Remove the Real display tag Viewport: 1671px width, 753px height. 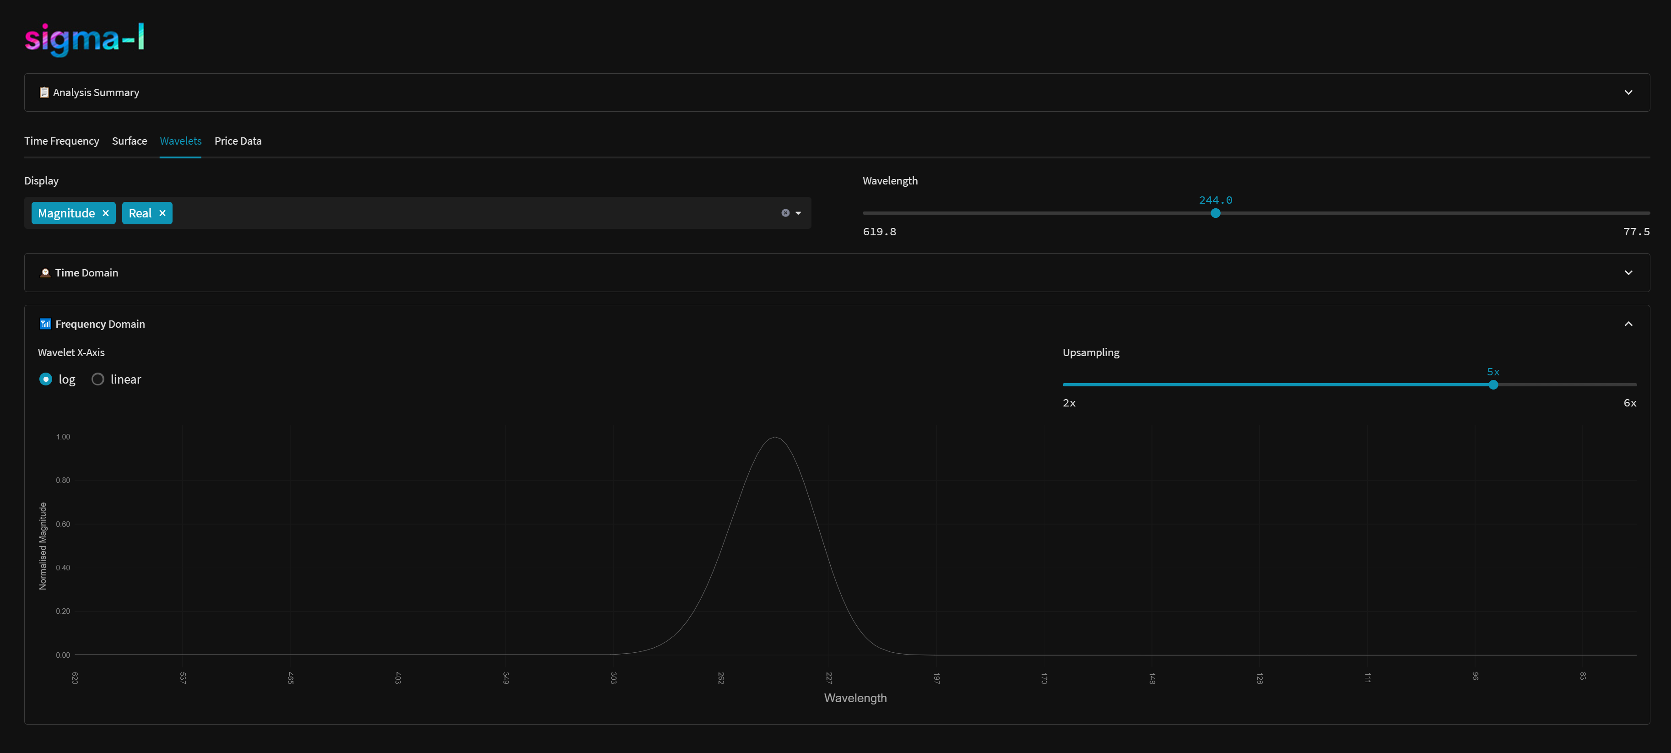[162, 213]
